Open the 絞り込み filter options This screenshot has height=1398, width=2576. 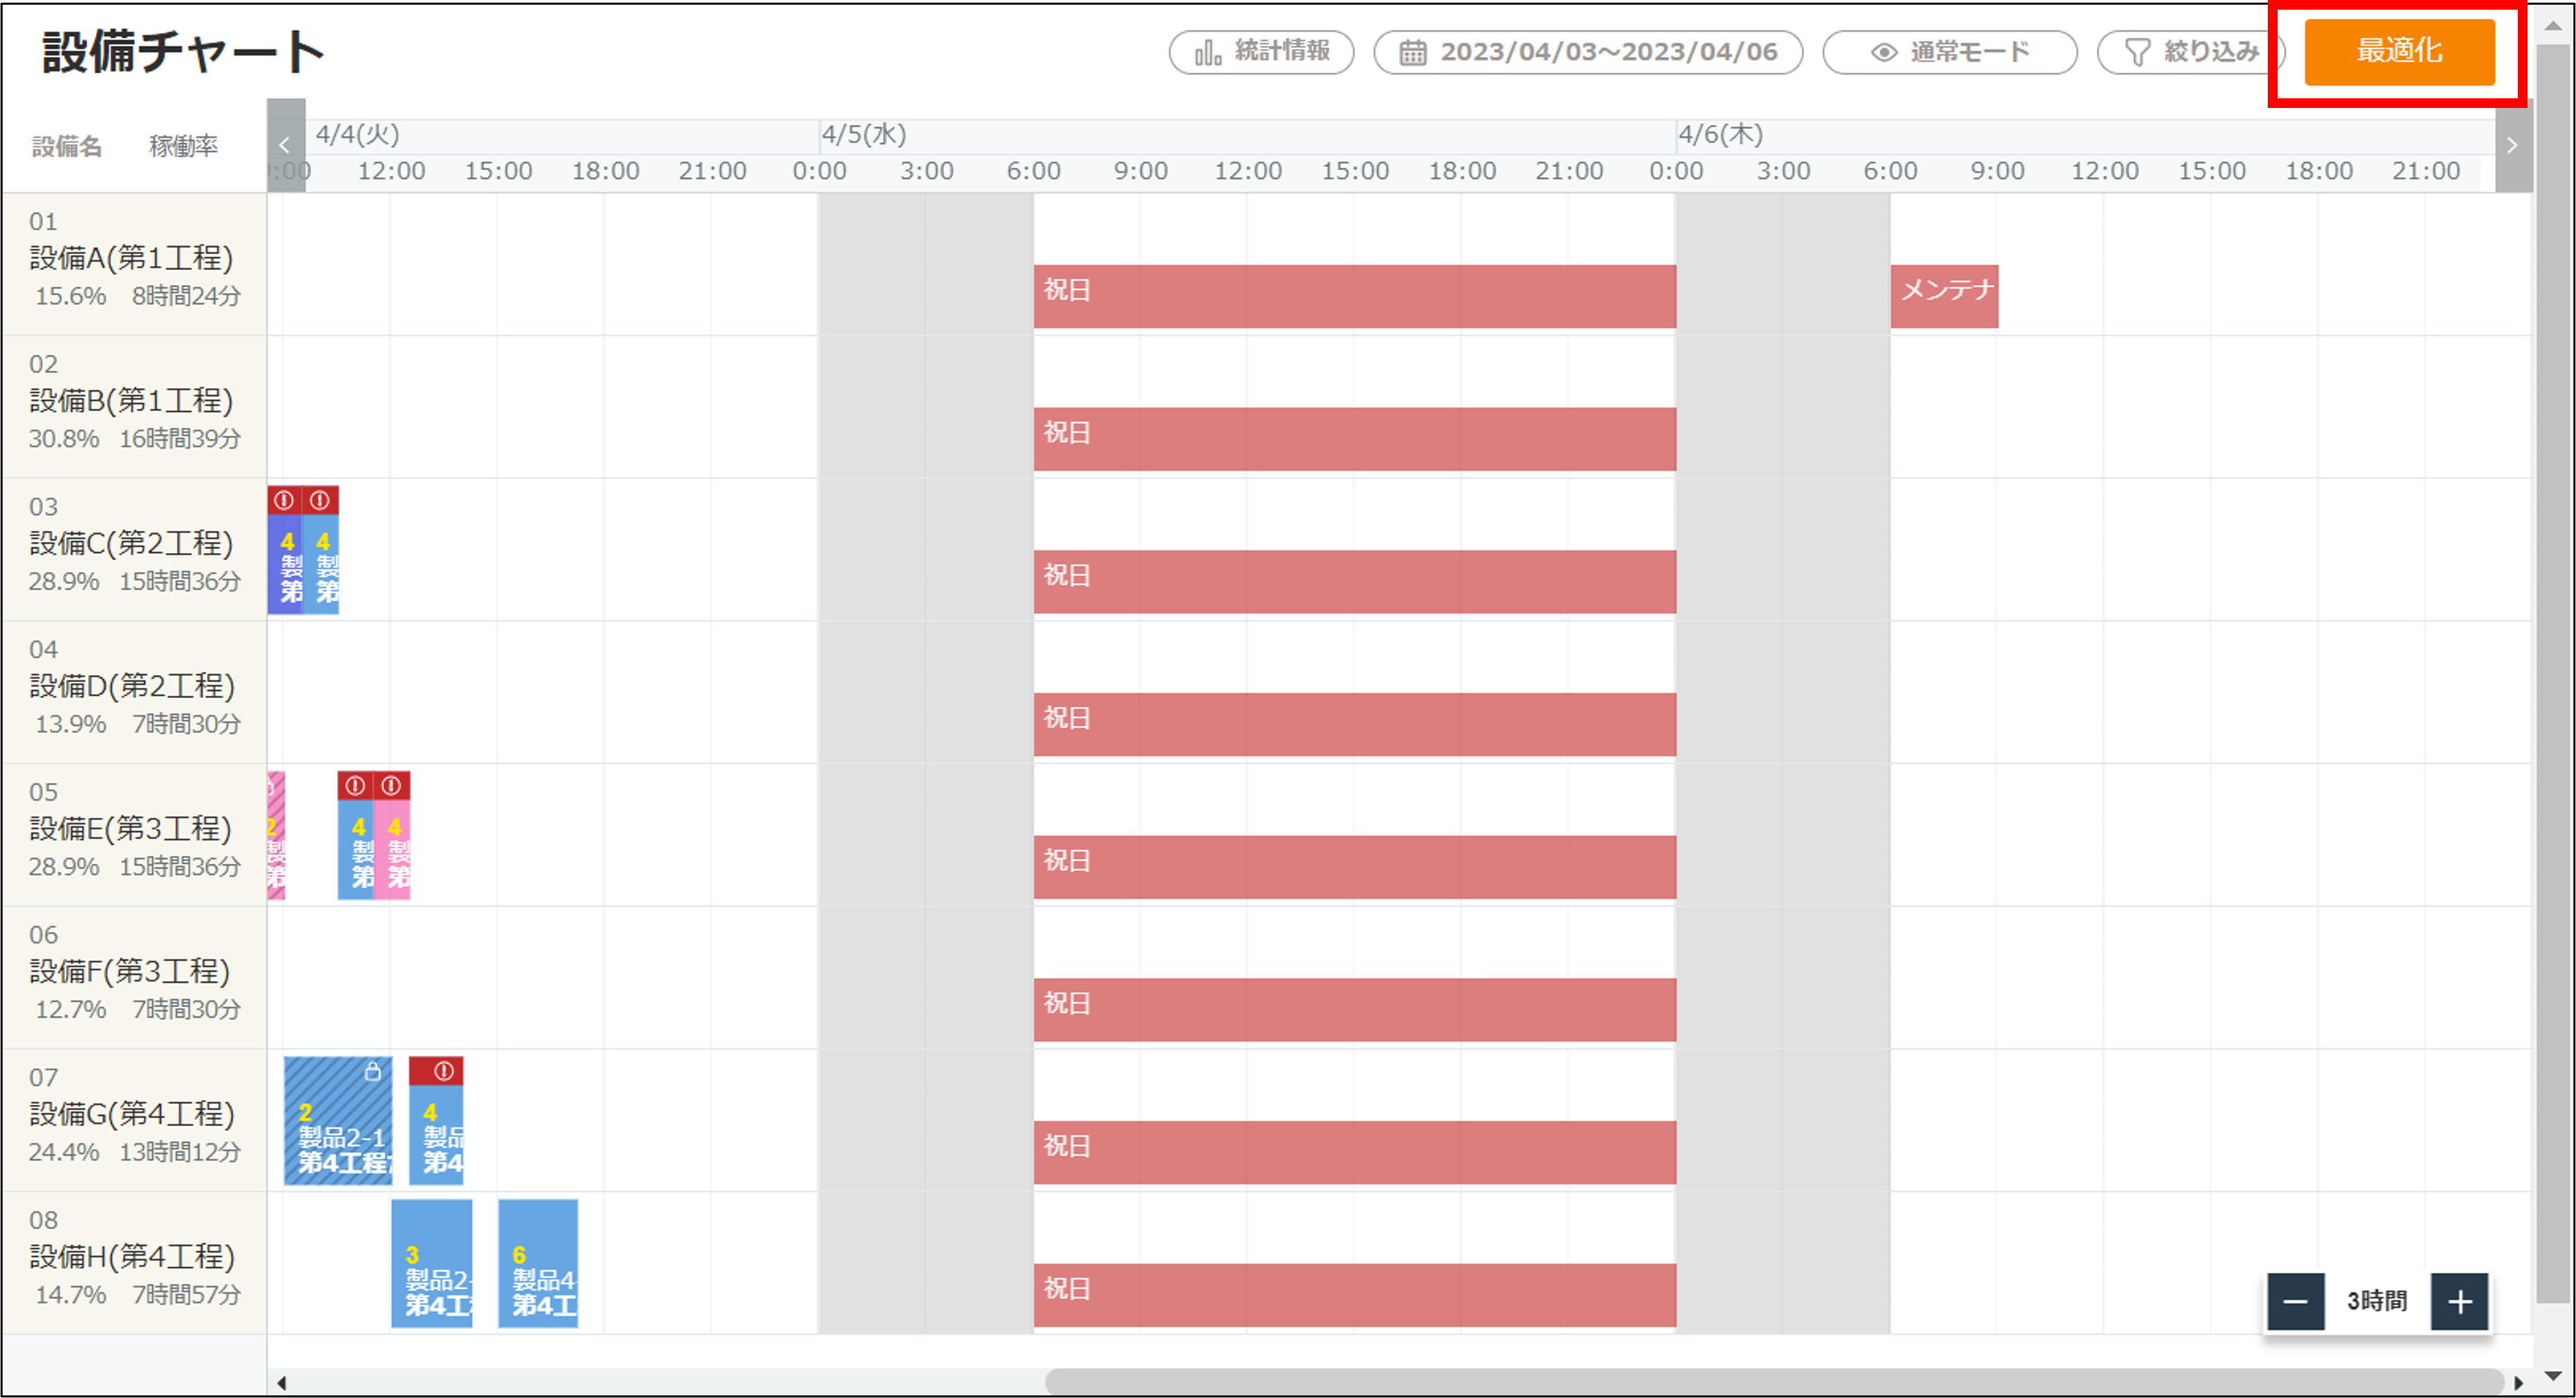(2190, 52)
